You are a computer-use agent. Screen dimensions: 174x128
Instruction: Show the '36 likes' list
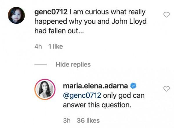pyautogui.click(x=88, y=120)
